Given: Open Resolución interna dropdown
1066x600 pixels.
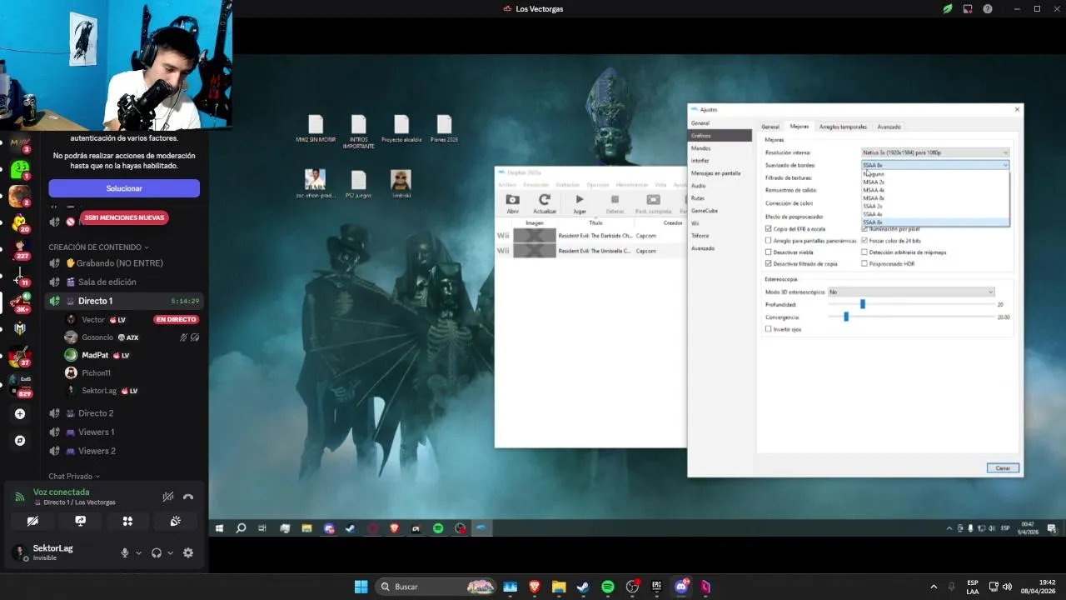Looking at the screenshot, I should 934,152.
